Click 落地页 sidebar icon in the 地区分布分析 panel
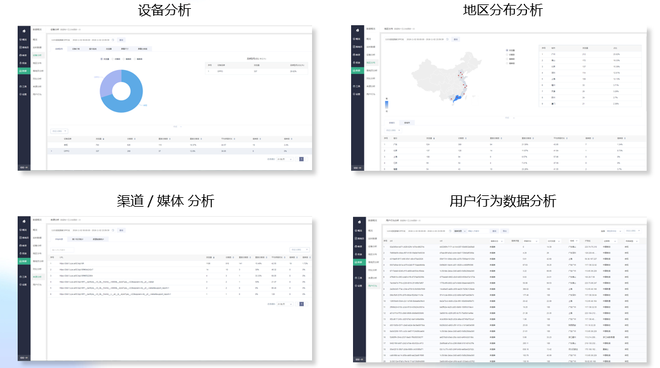The height and width of the screenshot is (368, 660). tap(357, 47)
